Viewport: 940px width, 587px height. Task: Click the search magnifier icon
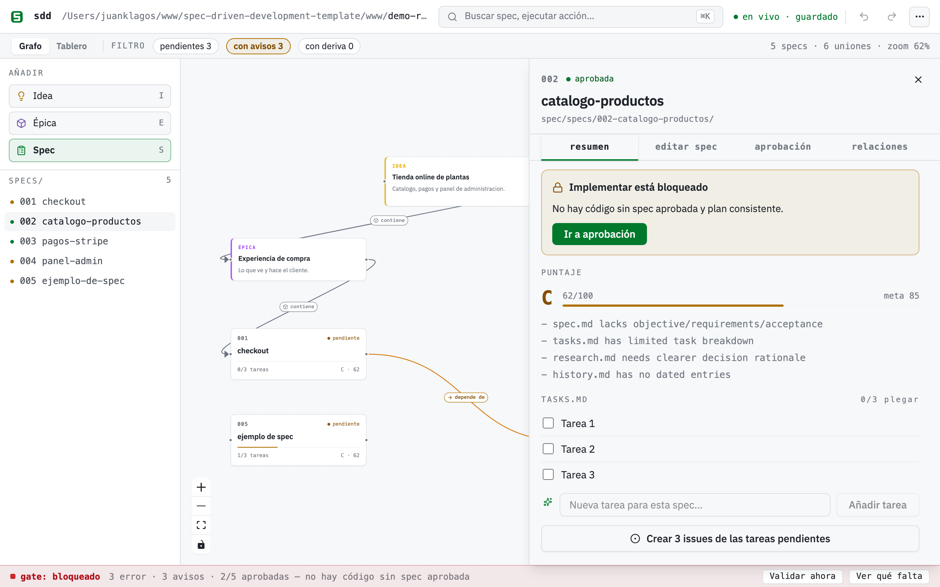tap(452, 17)
